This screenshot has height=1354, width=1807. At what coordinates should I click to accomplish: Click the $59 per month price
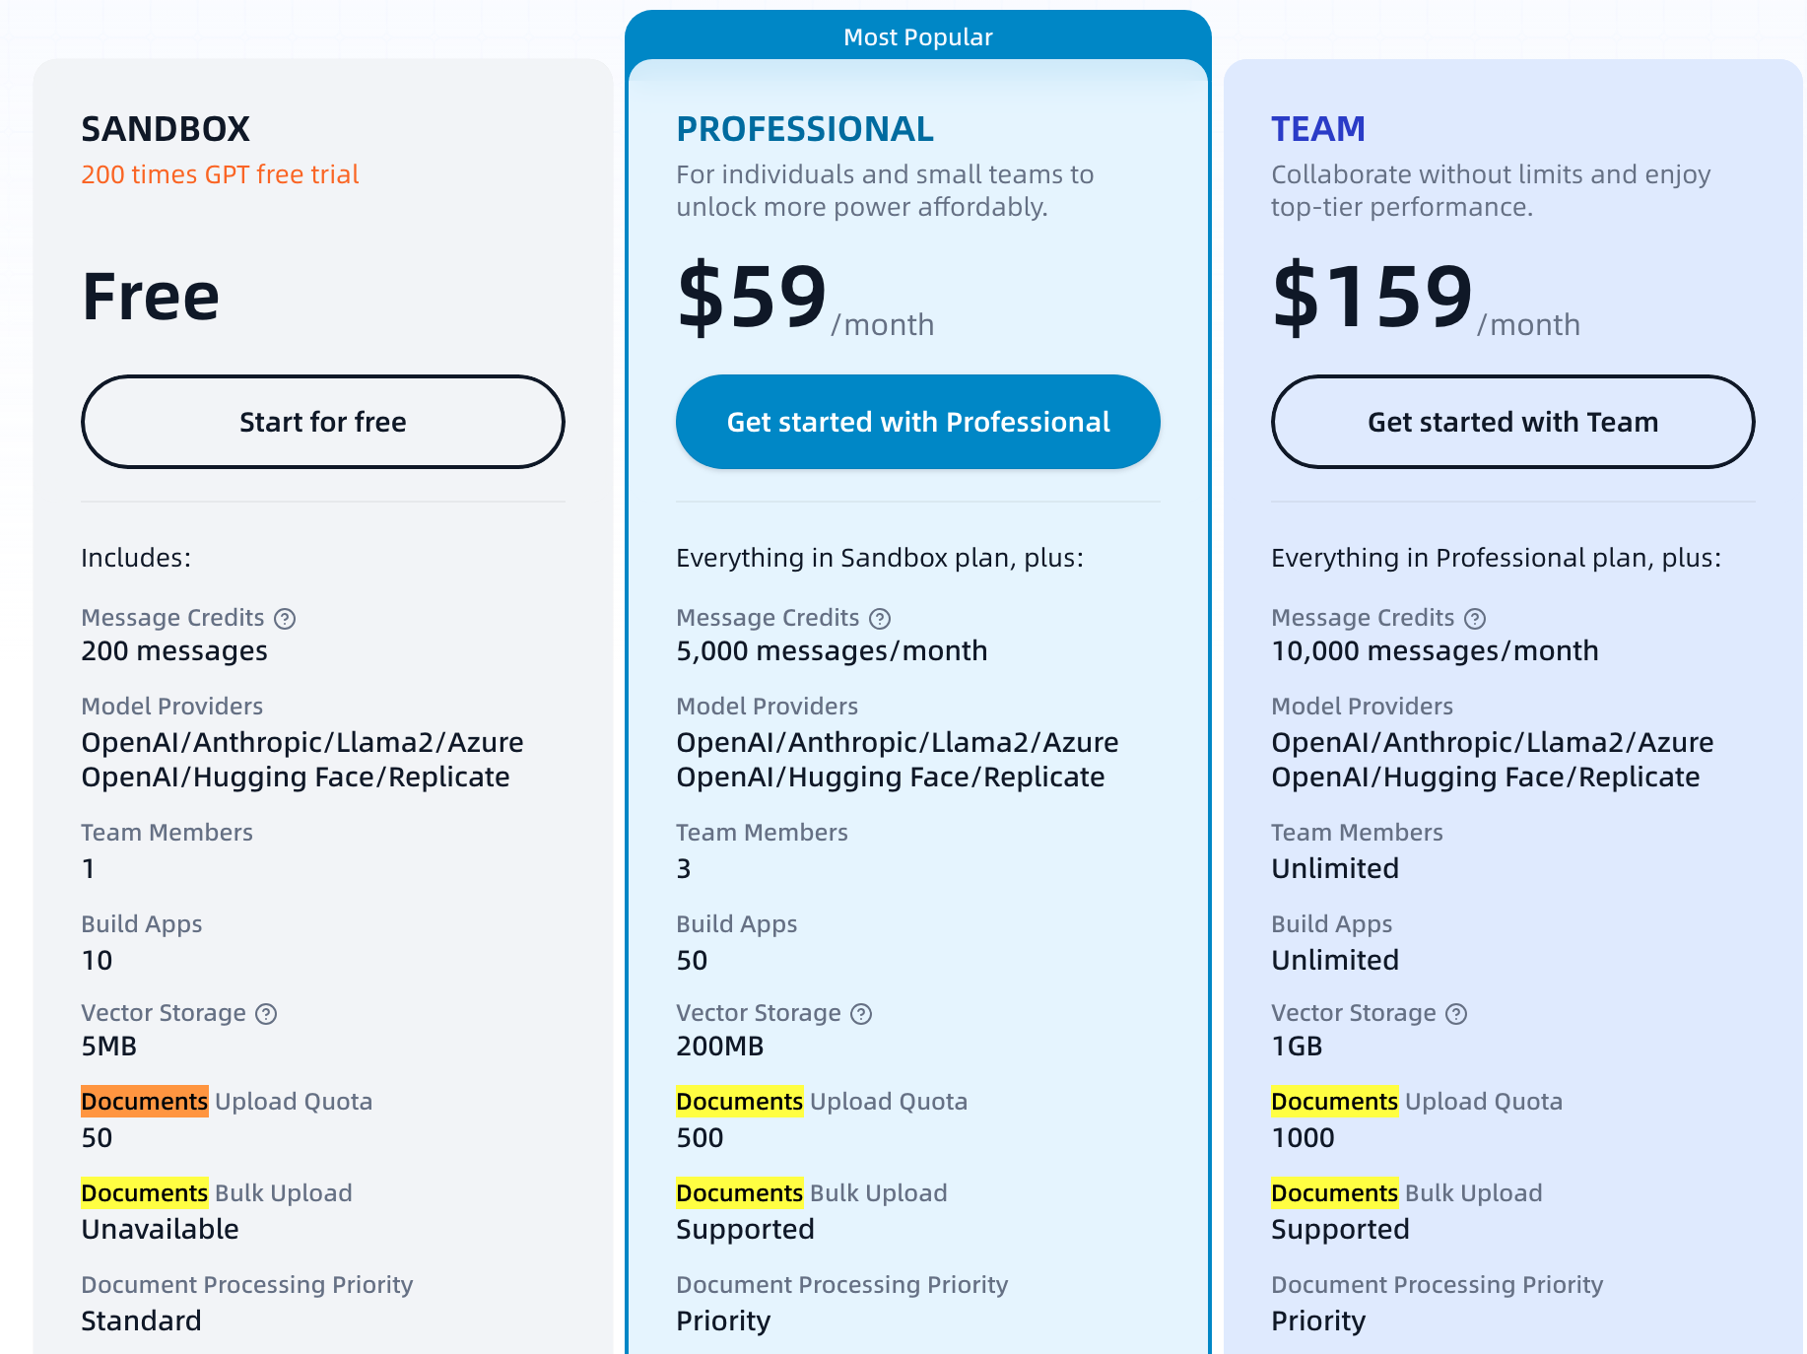pos(805,298)
